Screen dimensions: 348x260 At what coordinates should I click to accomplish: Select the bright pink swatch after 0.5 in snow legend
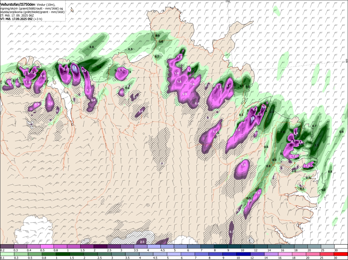(x=47, y=246)
